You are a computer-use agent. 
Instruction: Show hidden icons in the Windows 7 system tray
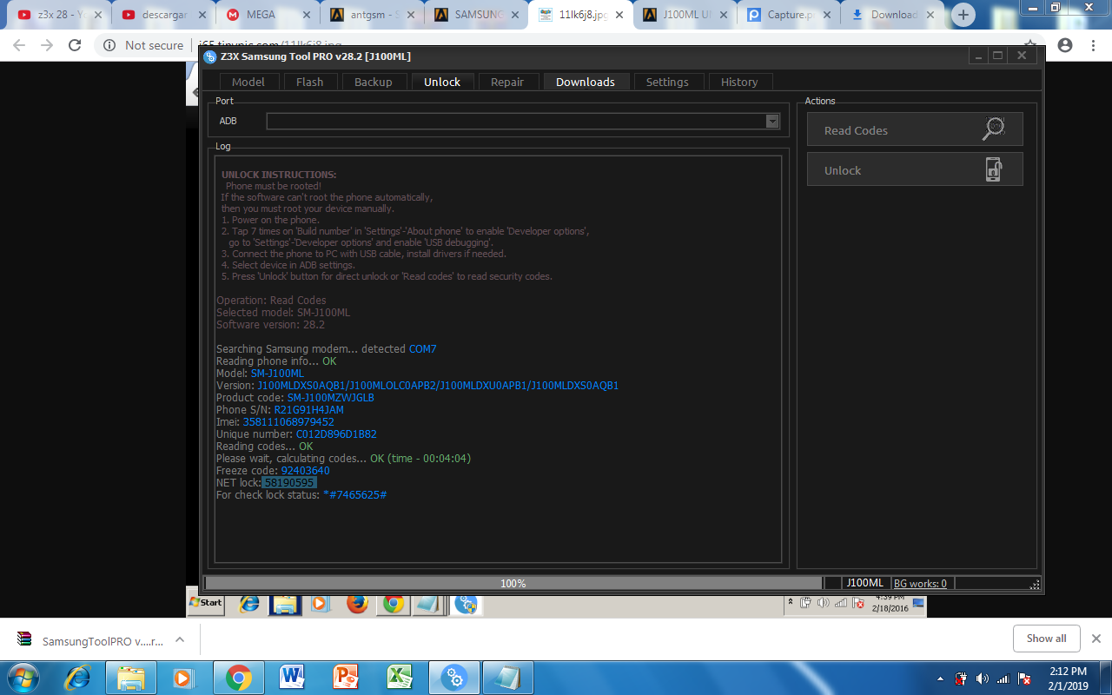point(941,678)
